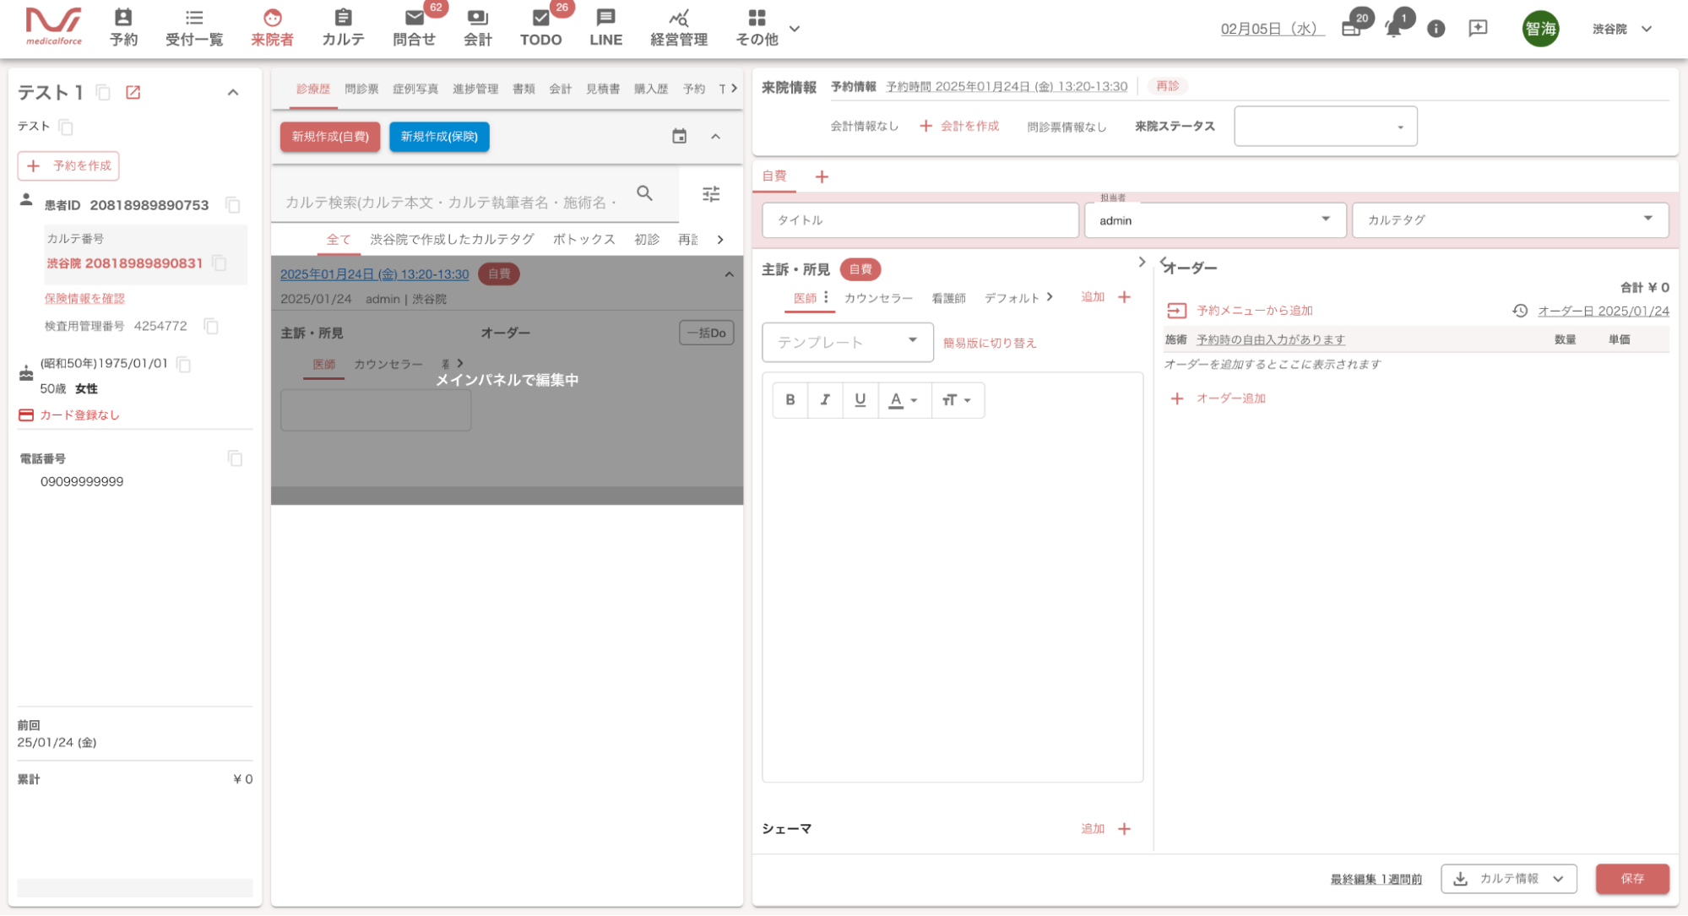Viewport: 1688px width, 916px height.
Task: Toggle italic text formatting
Action: coord(825,400)
